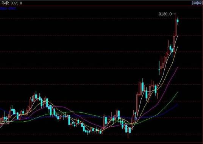
Task: Click the arrow marker beside 3130.0
Action: tap(174, 14)
